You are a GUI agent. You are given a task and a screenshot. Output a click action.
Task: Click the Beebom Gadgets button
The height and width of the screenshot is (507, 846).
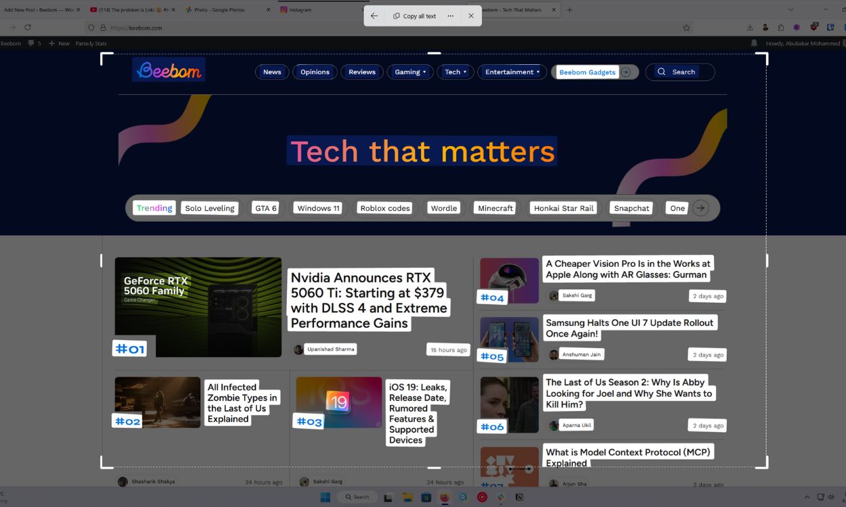click(587, 72)
